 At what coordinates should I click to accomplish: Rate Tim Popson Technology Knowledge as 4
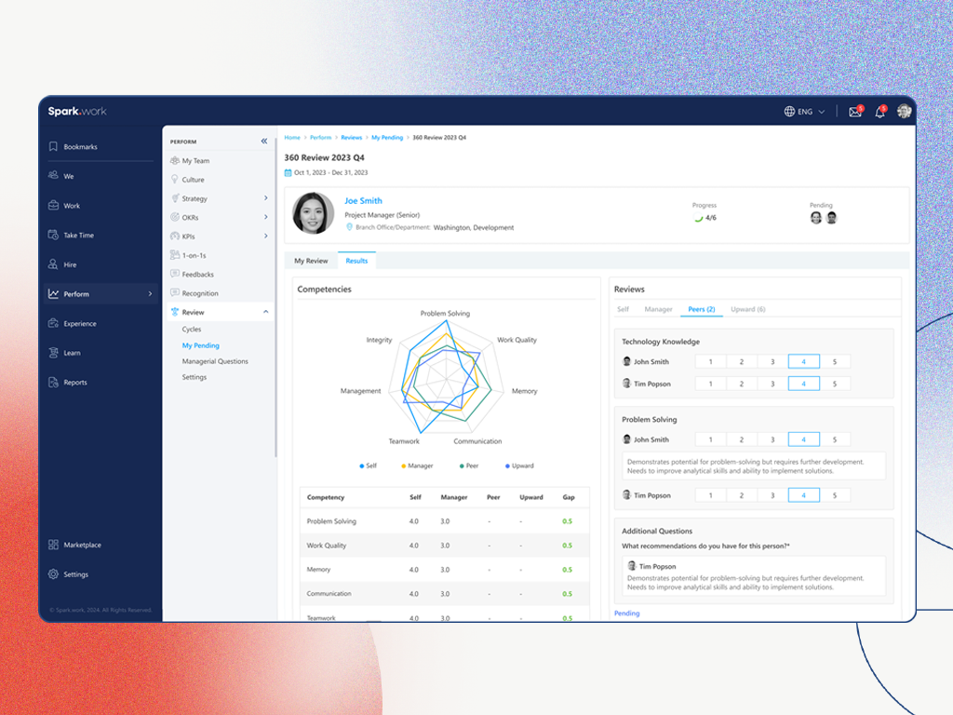click(803, 384)
